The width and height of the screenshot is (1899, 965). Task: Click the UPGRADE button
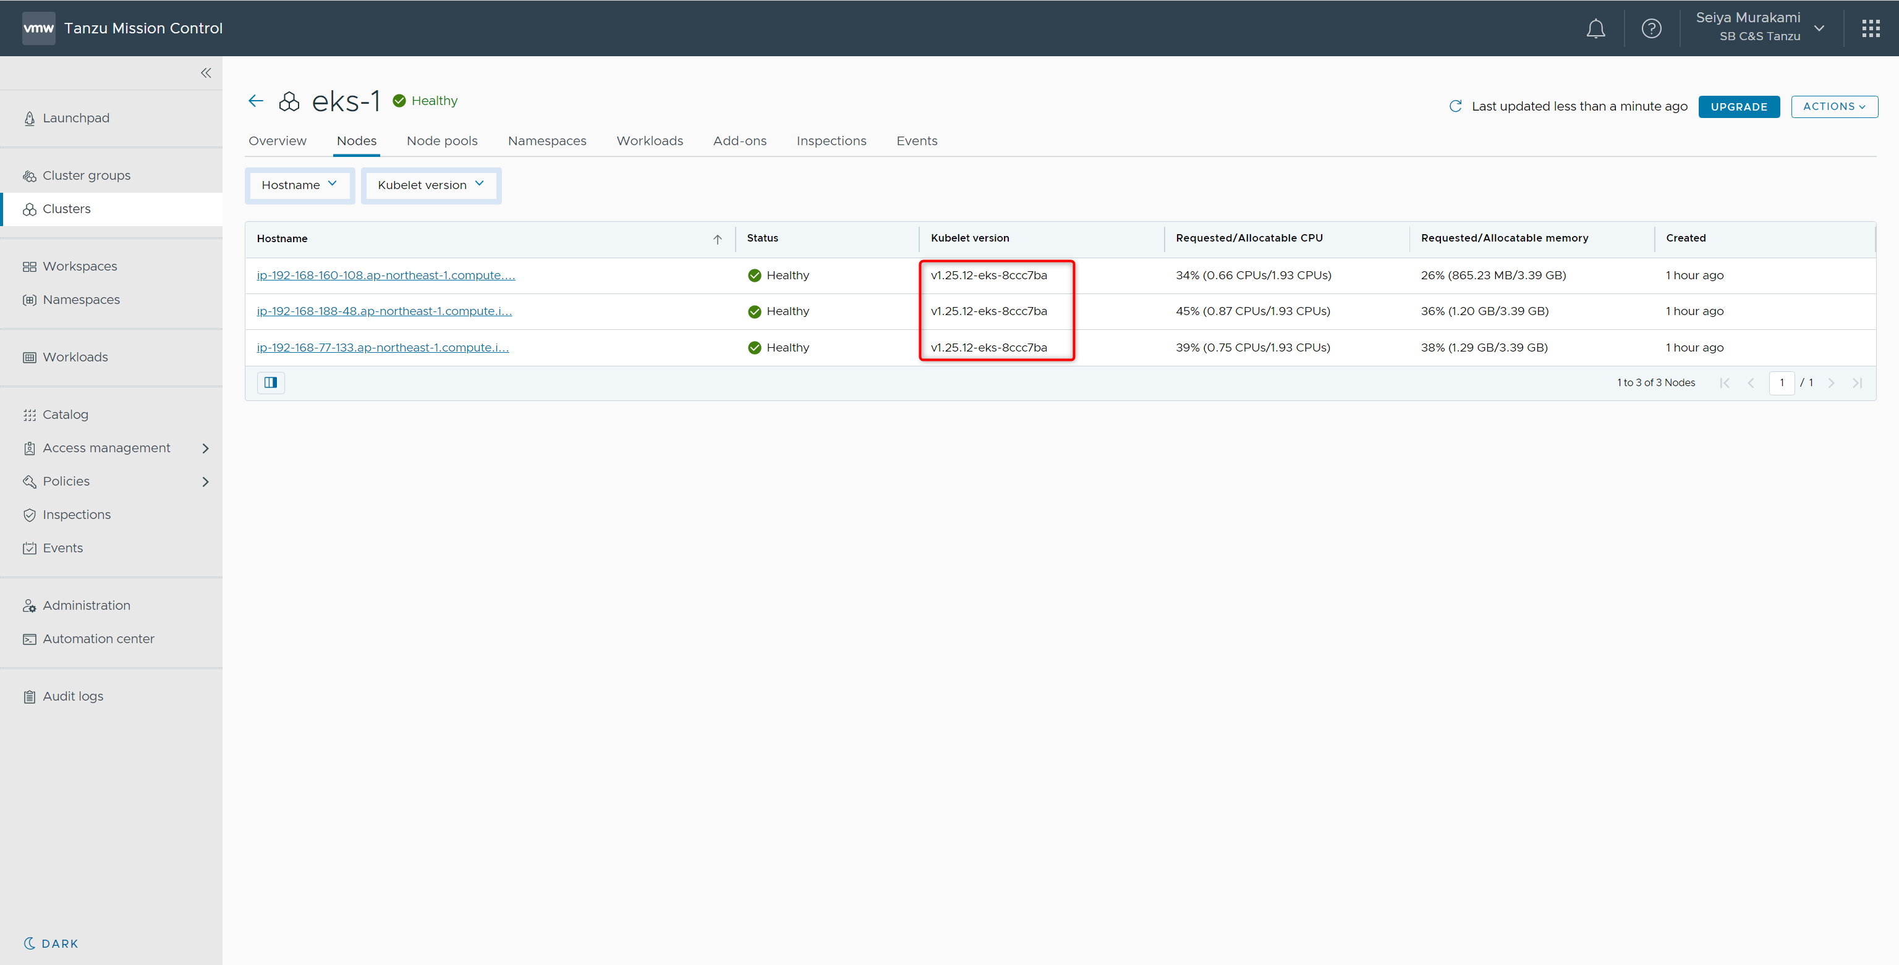1738,107
